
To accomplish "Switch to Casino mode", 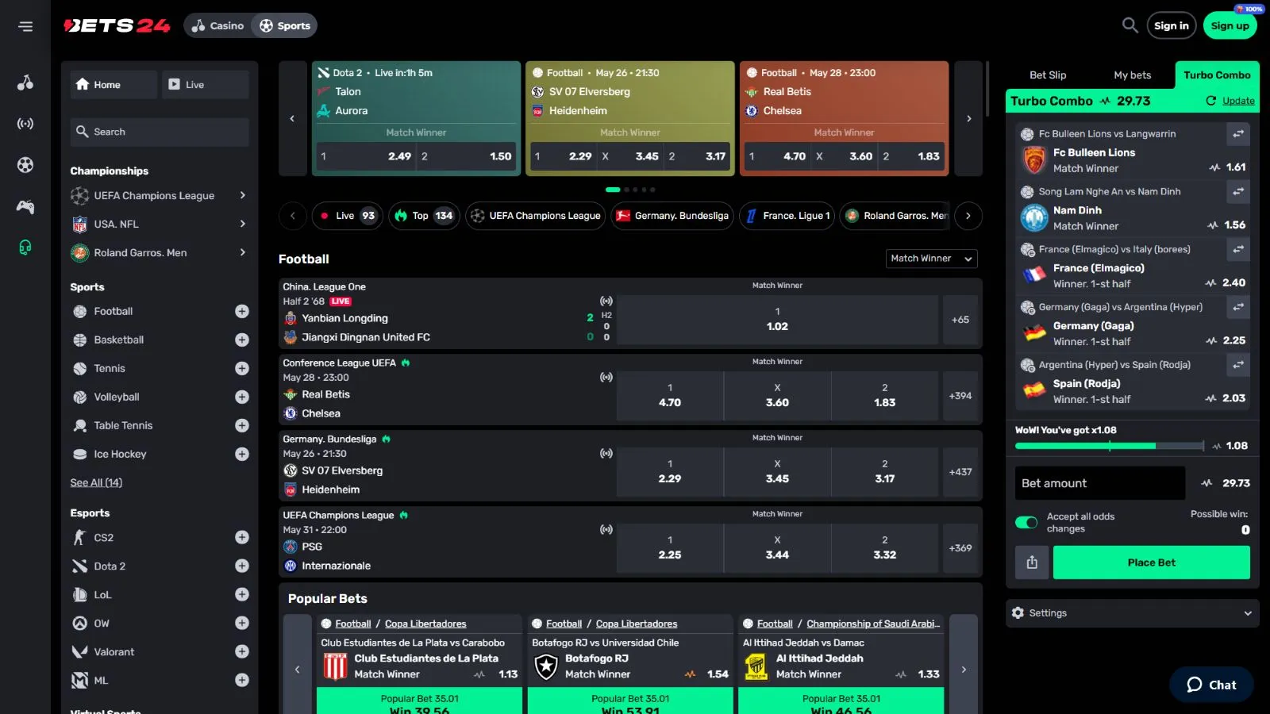I will point(217,26).
